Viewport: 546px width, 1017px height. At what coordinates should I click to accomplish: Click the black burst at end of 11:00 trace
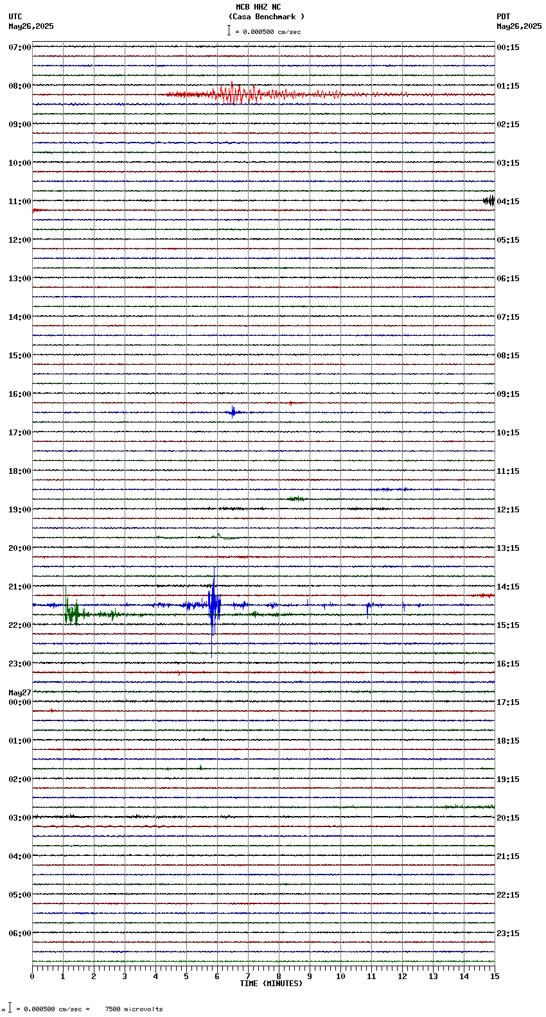(x=489, y=201)
